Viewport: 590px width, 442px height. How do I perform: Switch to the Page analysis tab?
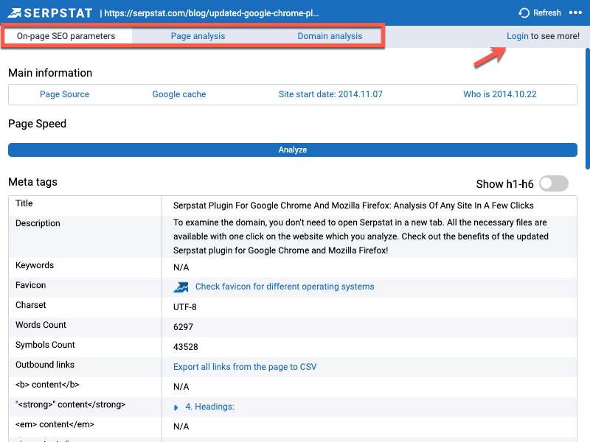pyautogui.click(x=198, y=35)
